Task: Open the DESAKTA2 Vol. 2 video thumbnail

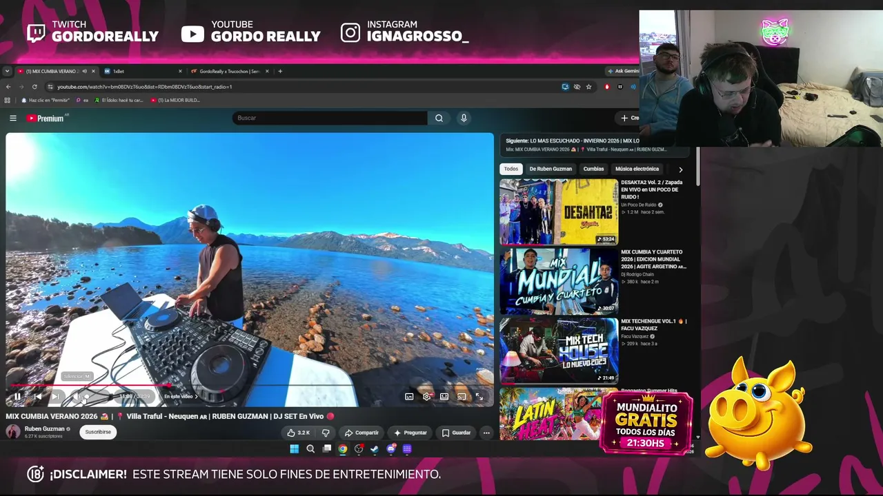Action: tap(559, 212)
